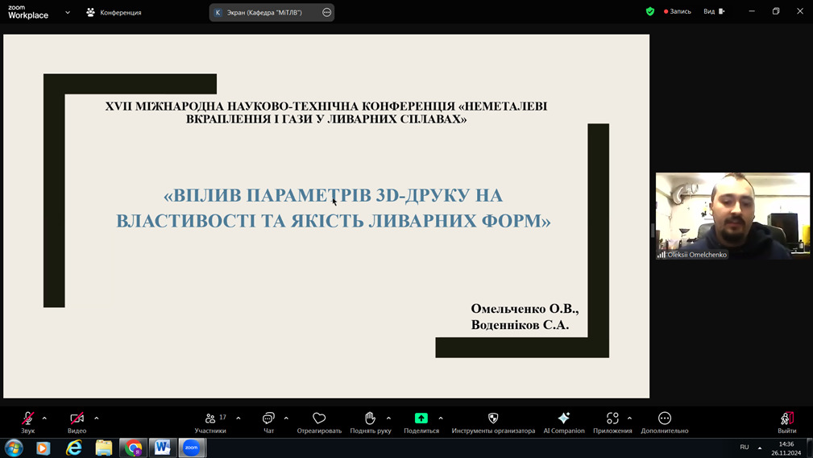Viewport: 813px width, 458px height.
Task: Open the Конференция meeting tab
Action: click(114, 12)
